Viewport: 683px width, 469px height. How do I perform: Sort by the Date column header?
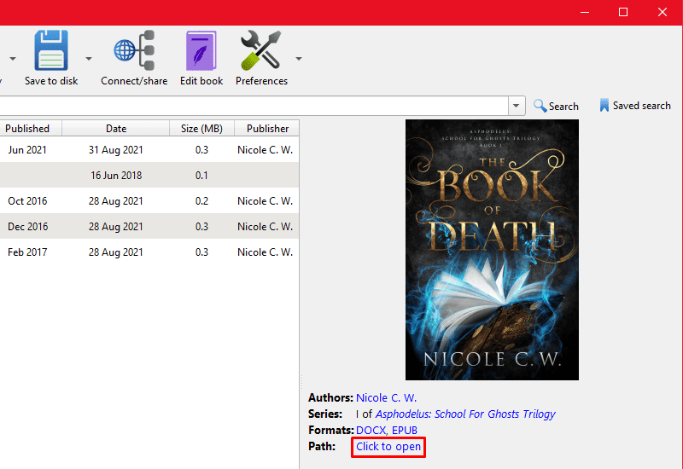coord(116,129)
